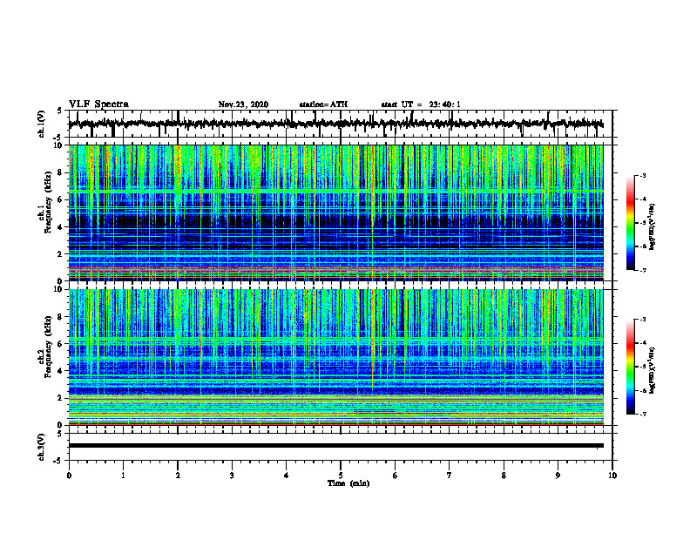Image resolution: width=690 pixels, height=533 pixels.
Task: Click the ch.1 spectrogram color scale bar
Action: click(x=631, y=223)
